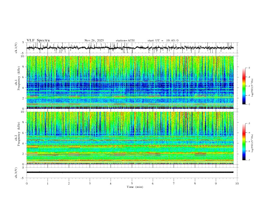This screenshot has width=267, height=206.
Task: Click the ch.2 colorbar -7 tick value
Action: click(249, 160)
